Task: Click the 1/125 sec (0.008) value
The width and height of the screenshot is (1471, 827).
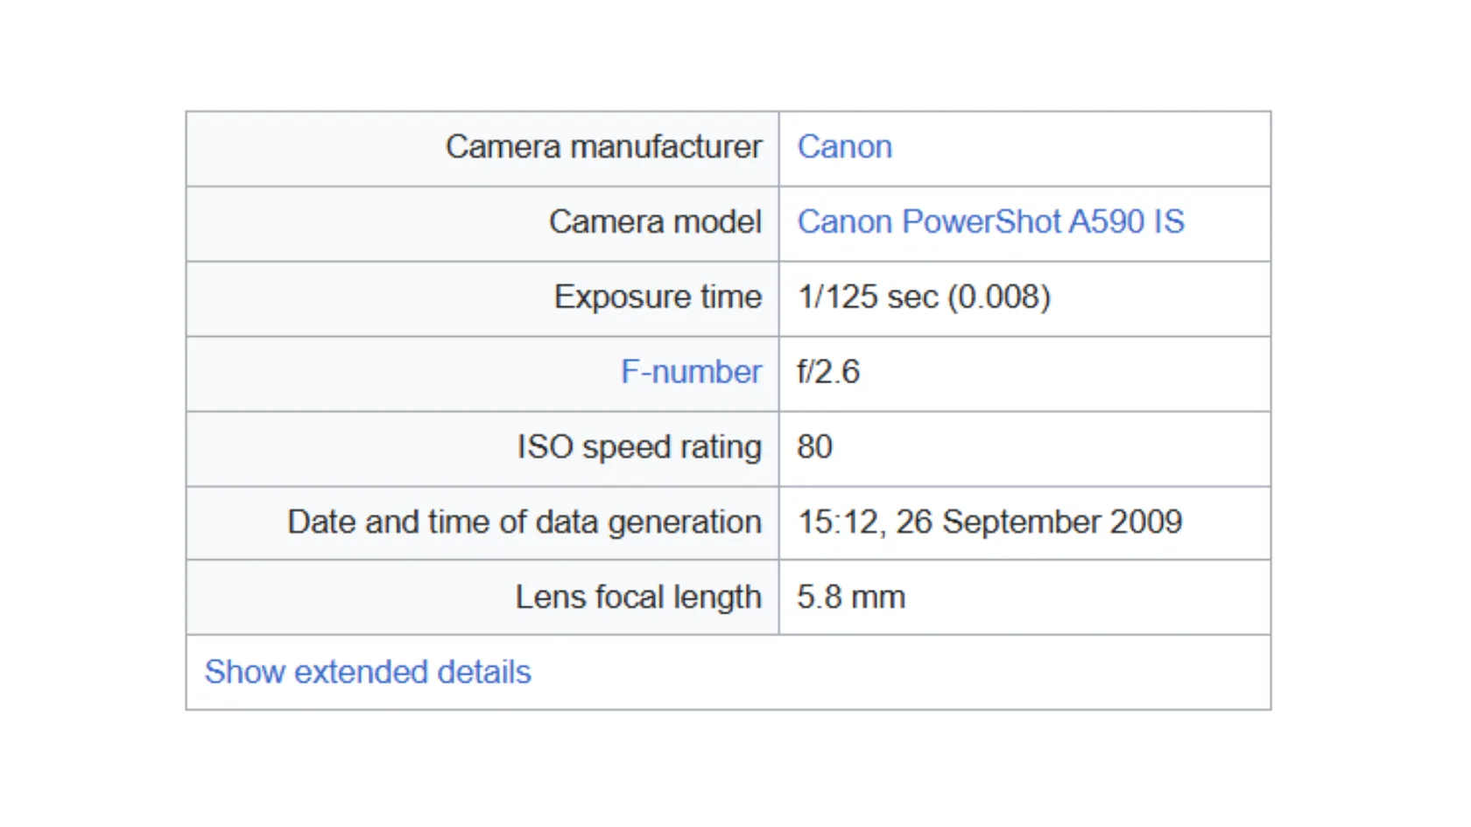Action: coord(924,297)
